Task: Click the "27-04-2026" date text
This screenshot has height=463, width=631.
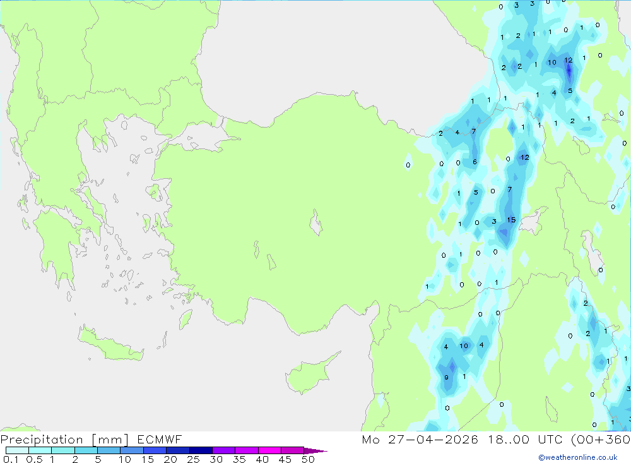Action: click(433, 439)
